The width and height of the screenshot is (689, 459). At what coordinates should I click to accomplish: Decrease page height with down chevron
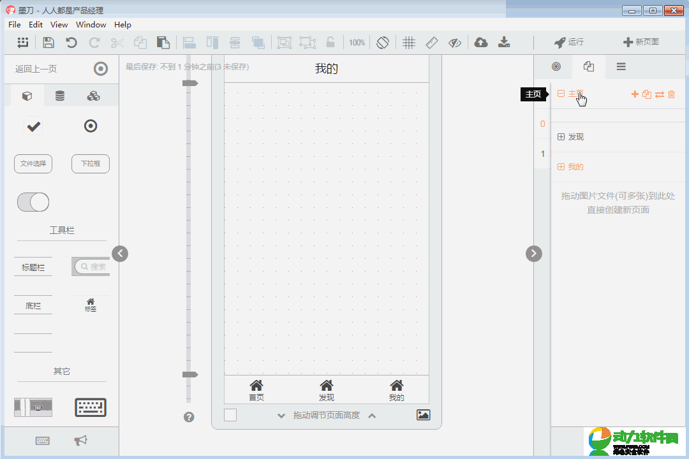[x=281, y=416]
